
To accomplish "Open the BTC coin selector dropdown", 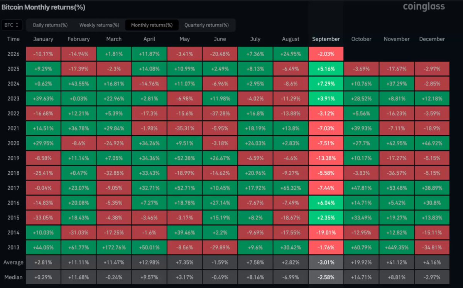I will 12,25.
